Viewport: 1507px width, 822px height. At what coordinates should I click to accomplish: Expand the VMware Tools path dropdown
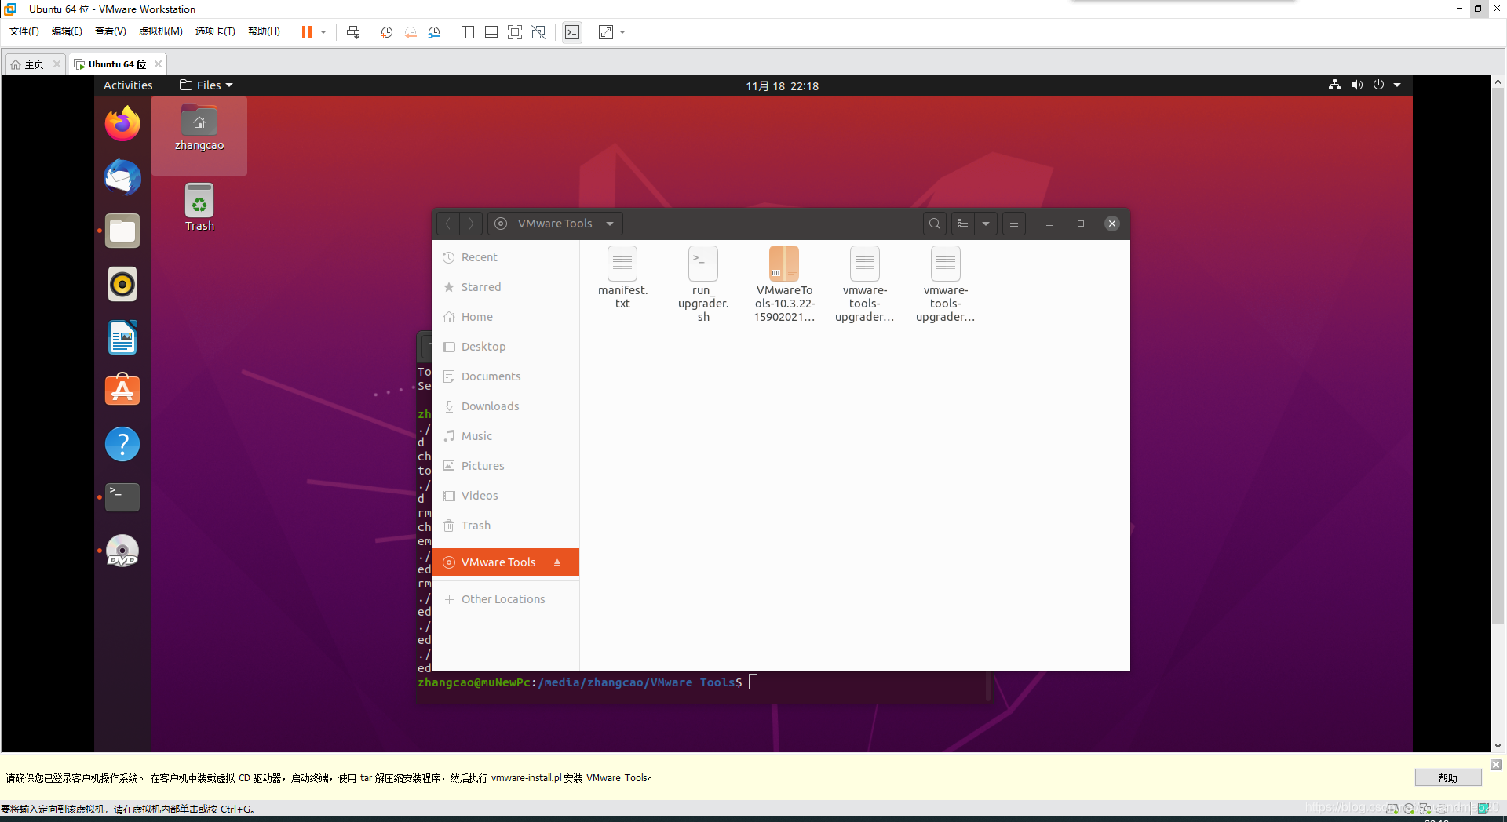click(610, 224)
